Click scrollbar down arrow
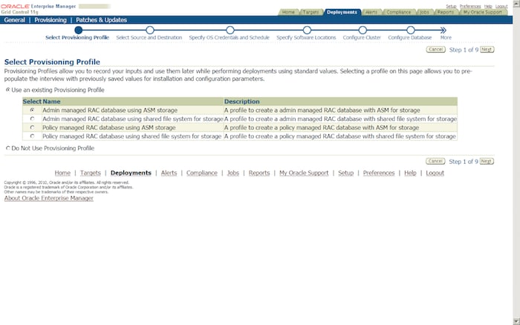 coord(516,321)
